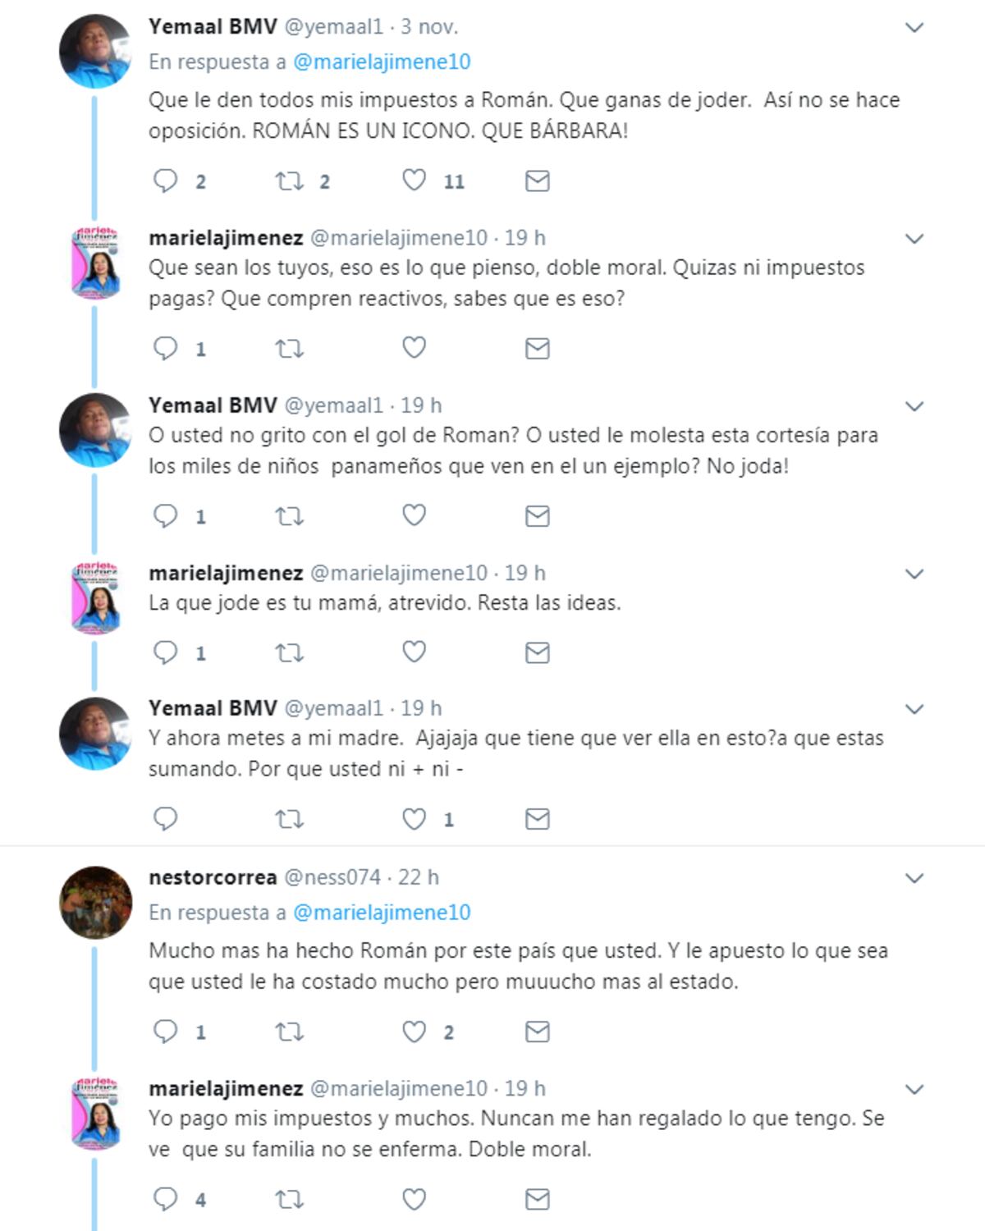Open options menu on Yemaal's first tweet
The image size is (985, 1231).
914,26
